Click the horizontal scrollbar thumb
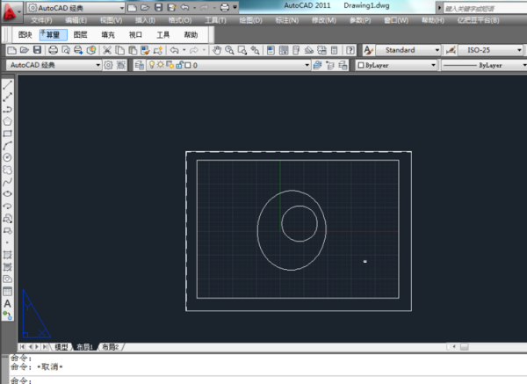The height and width of the screenshot is (384, 527). point(464,347)
